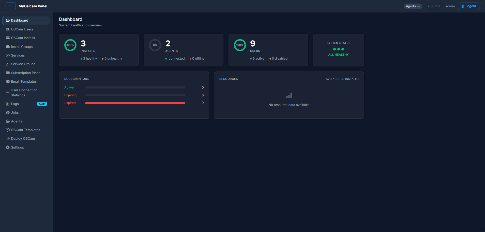Click the v0.3.8 version indicator
The height and width of the screenshot is (232, 485).
pyautogui.click(x=434, y=6)
